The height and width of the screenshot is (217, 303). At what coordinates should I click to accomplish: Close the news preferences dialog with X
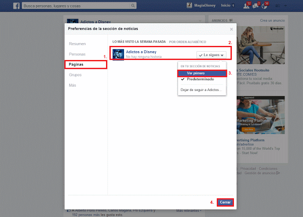(232, 29)
